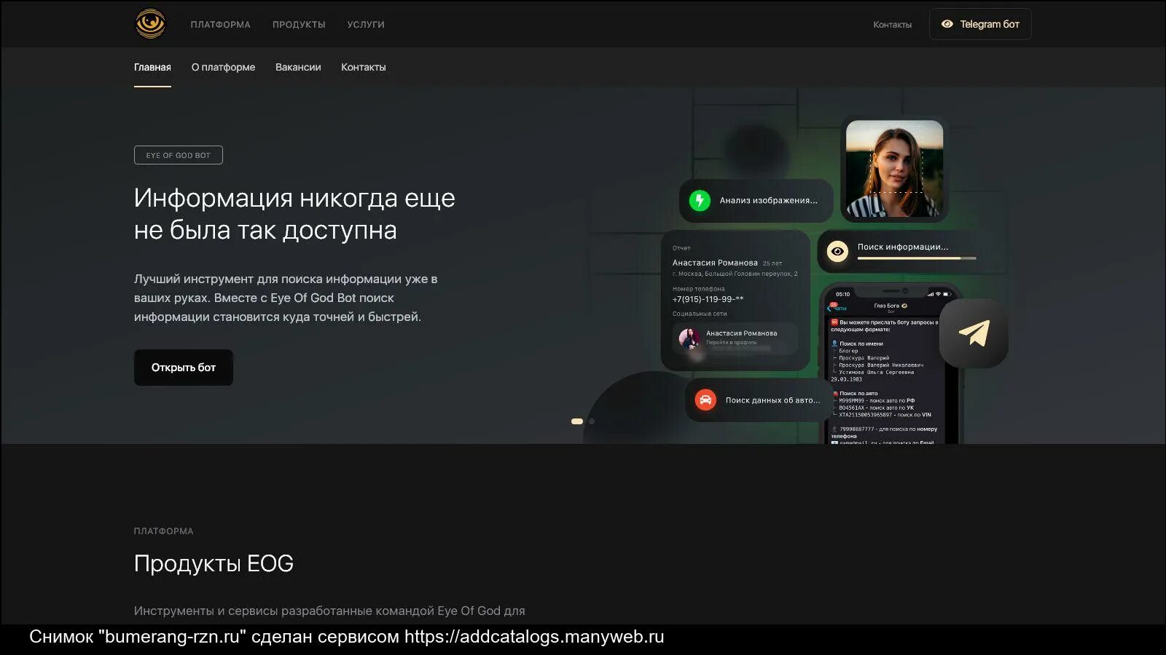
Task: Click the Eye of God logo icon
Action: (x=150, y=24)
